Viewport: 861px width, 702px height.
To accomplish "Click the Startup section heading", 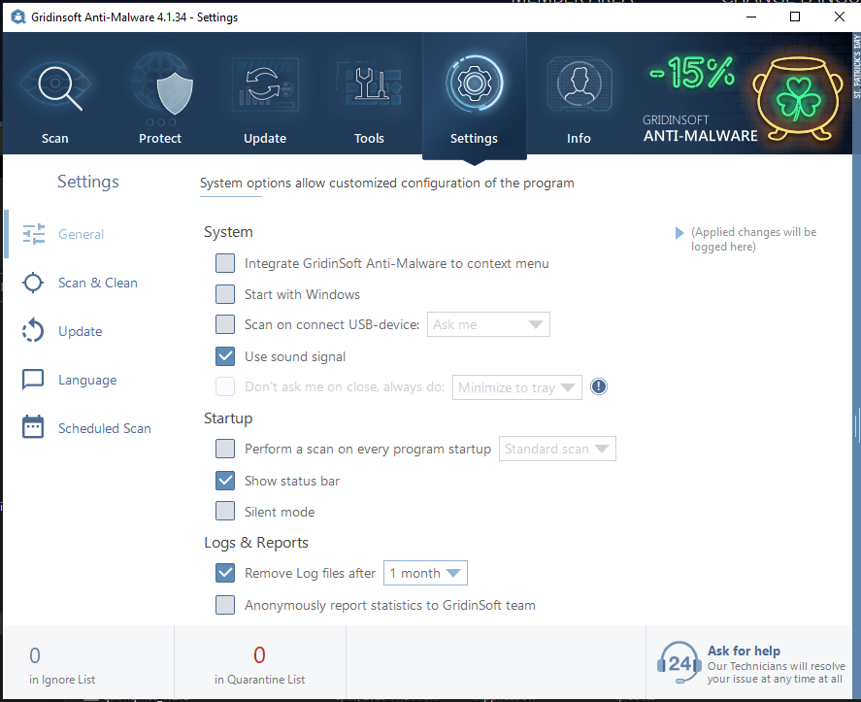I will tap(228, 418).
